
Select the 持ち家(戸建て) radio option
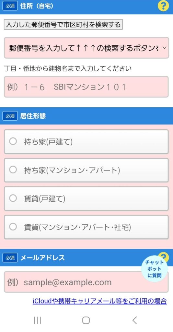point(86,142)
